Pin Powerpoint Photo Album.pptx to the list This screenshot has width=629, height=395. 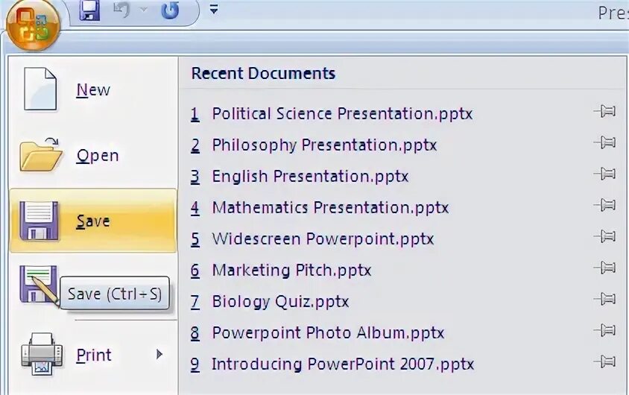tap(604, 330)
